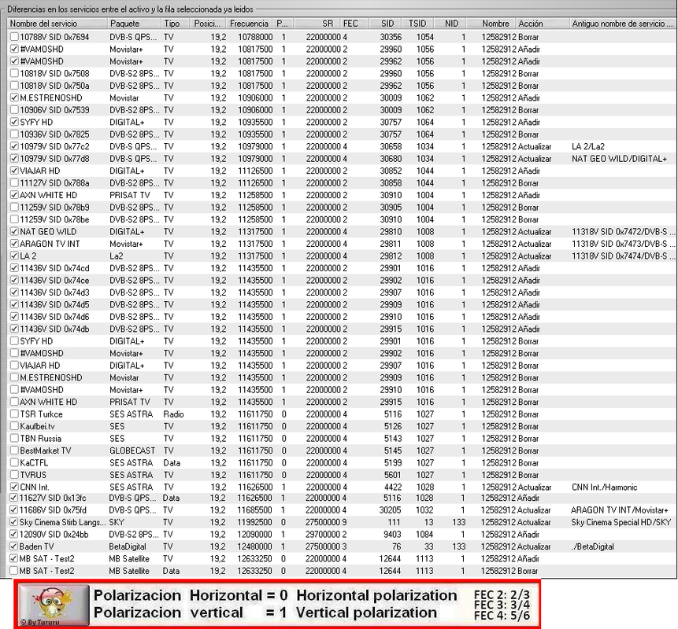Screen dimensions: 678x629
Task: Enable the 10906V SID 0x7539 row checkbox
Action: tap(14, 110)
